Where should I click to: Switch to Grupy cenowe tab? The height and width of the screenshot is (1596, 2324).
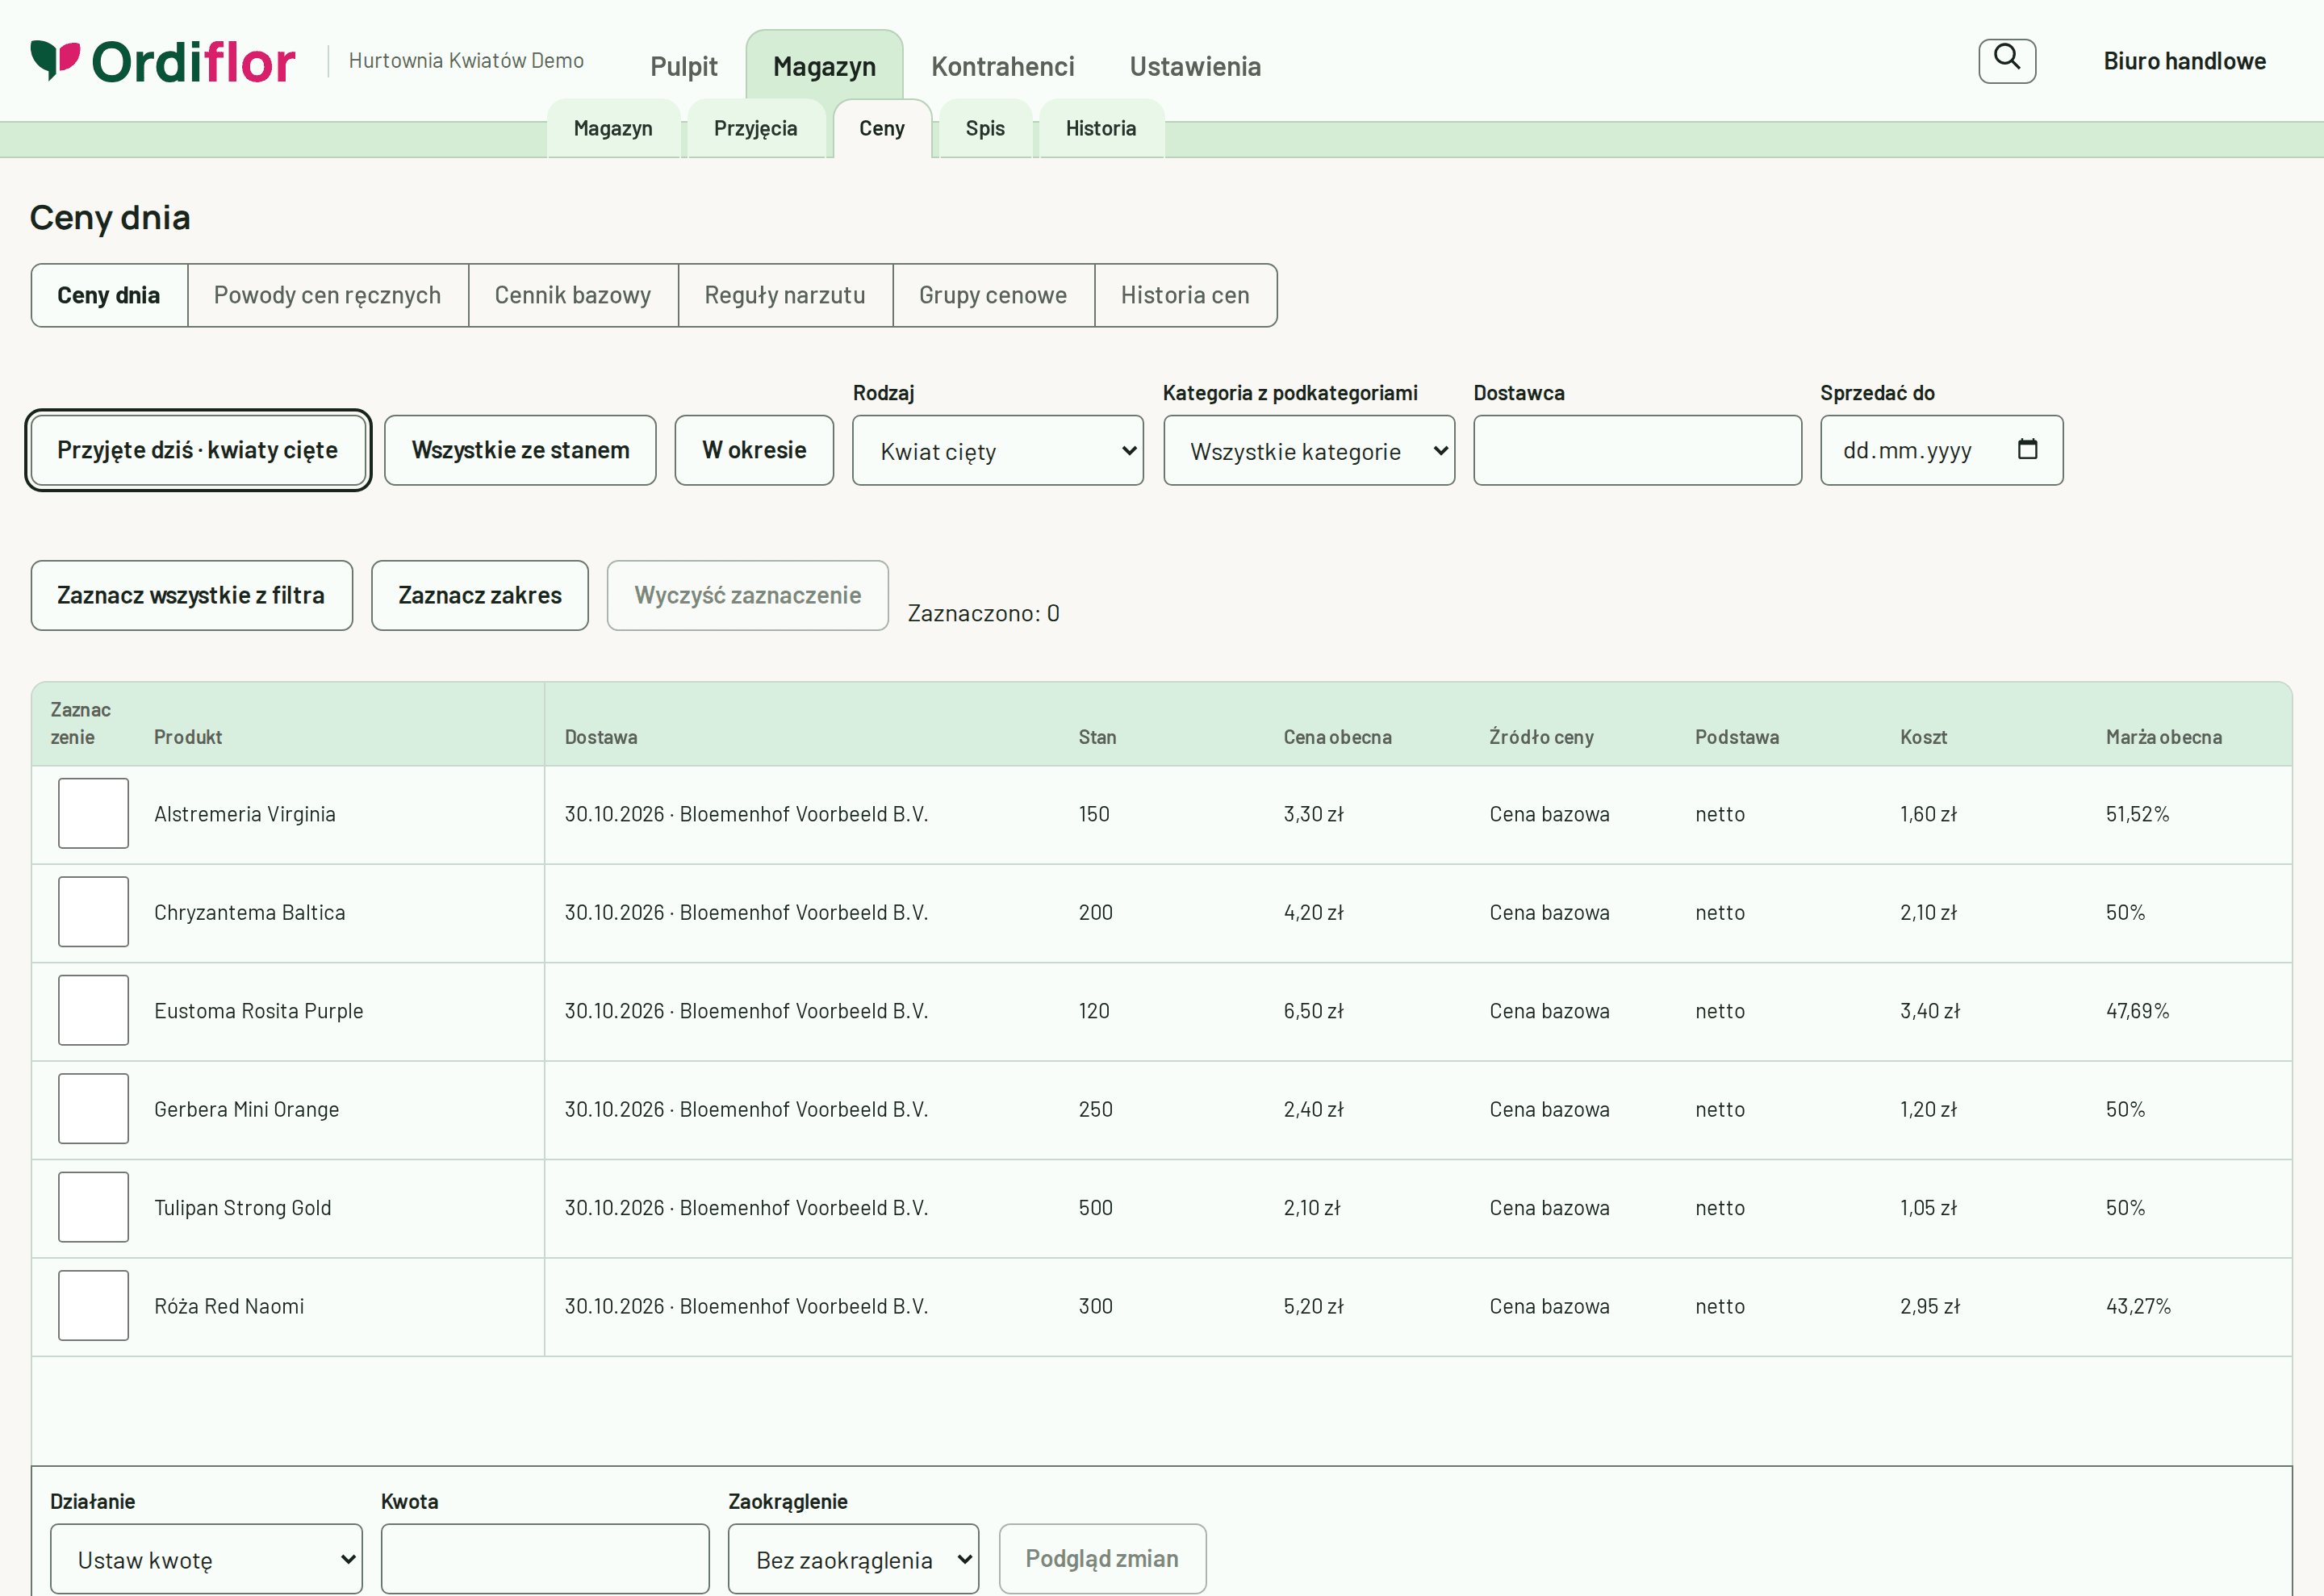click(x=993, y=296)
